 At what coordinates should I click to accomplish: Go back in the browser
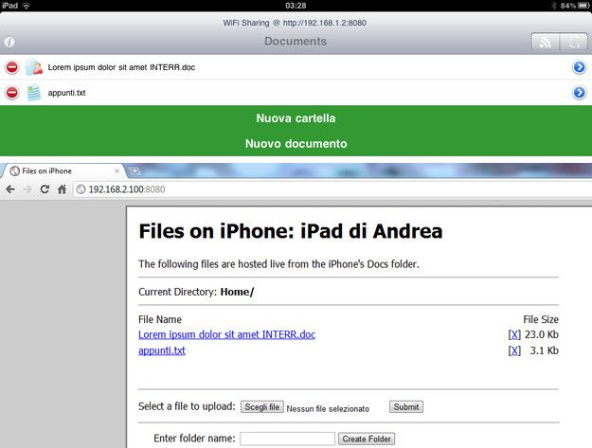(x=10, y=189)
